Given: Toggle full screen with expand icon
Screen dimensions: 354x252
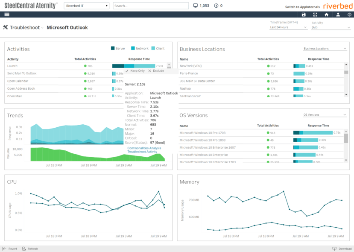Looking at the screenshot, I should point(315,15).
